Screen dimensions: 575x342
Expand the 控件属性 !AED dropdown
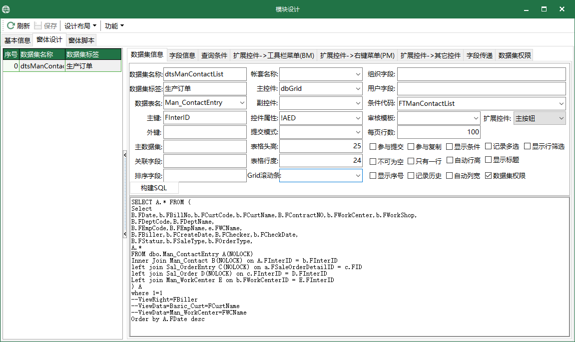[358, 118]
